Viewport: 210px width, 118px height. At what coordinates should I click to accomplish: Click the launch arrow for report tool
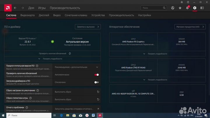[98, 109]
